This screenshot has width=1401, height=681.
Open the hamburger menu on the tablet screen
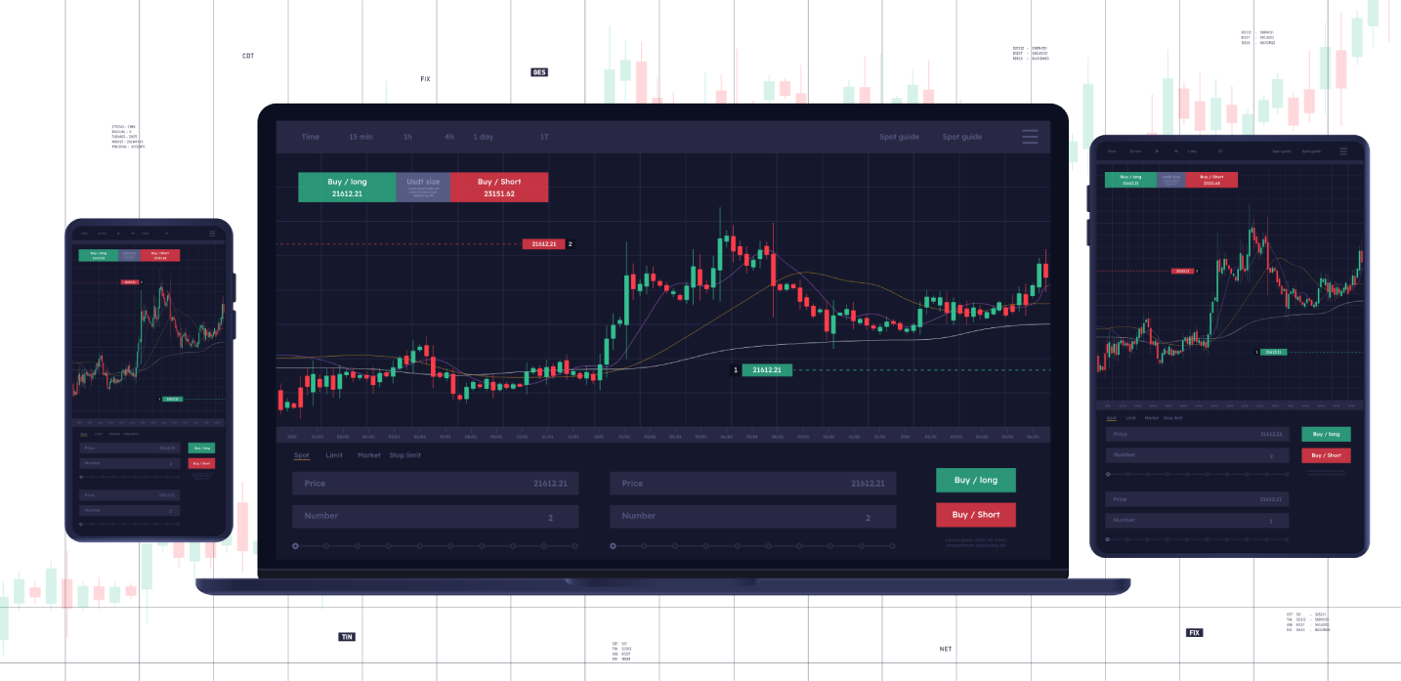pyautogui.click(x=1343, y=151)
